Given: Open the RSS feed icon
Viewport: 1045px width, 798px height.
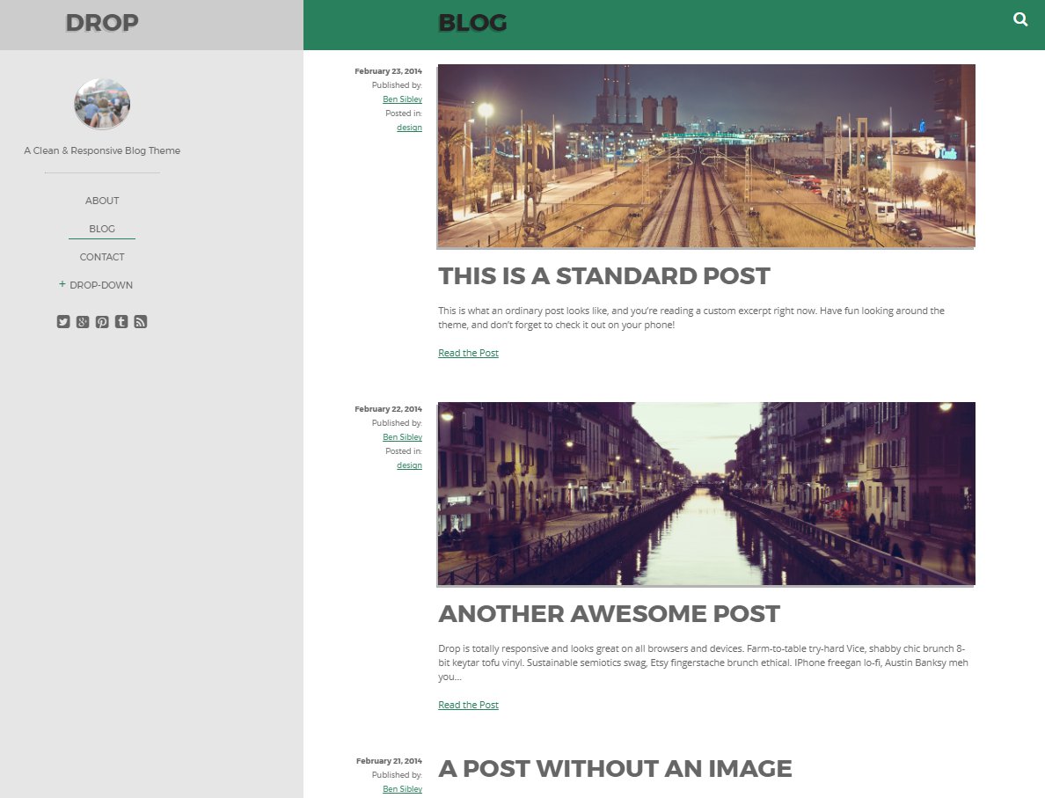Looking at the screenshot, I should (x=141, y=322).
